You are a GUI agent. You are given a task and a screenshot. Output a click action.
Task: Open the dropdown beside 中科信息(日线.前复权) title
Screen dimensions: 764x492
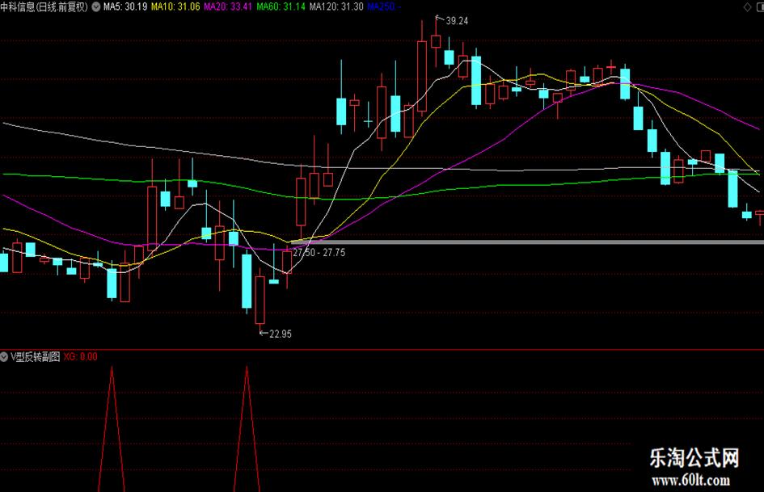[x=96, y=6]
